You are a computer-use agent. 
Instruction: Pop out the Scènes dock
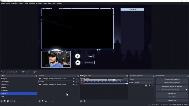[36, 76]
